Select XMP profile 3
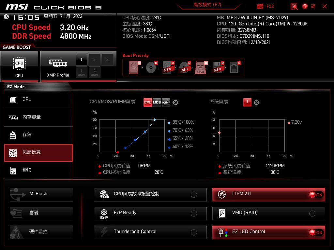Screen dimensions: 334x250 pyautogui.click(x=107, y=60)
